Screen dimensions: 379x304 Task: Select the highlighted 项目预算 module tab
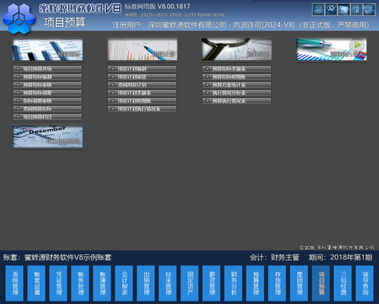point(321,283)
